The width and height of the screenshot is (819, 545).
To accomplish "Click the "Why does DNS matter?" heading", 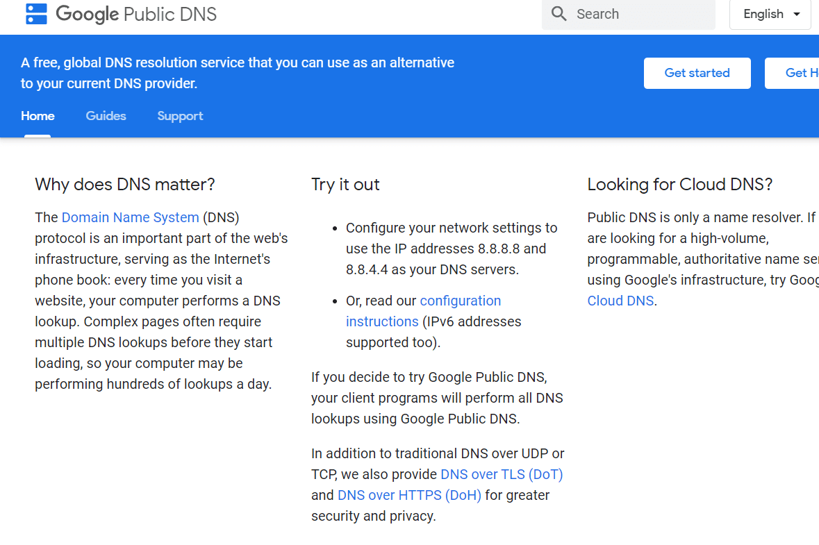I will [125, 185].
